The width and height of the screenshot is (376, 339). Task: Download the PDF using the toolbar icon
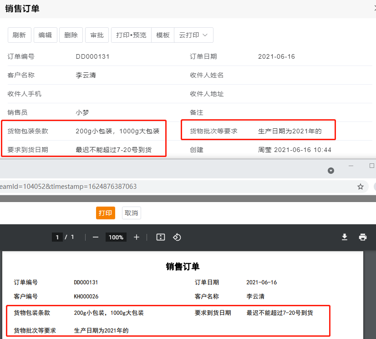[x=345, y=237]
